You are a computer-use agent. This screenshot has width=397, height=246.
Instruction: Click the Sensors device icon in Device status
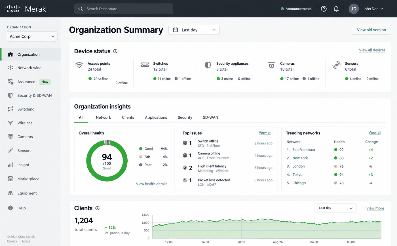pyautogui.click(x=336, y=65)
